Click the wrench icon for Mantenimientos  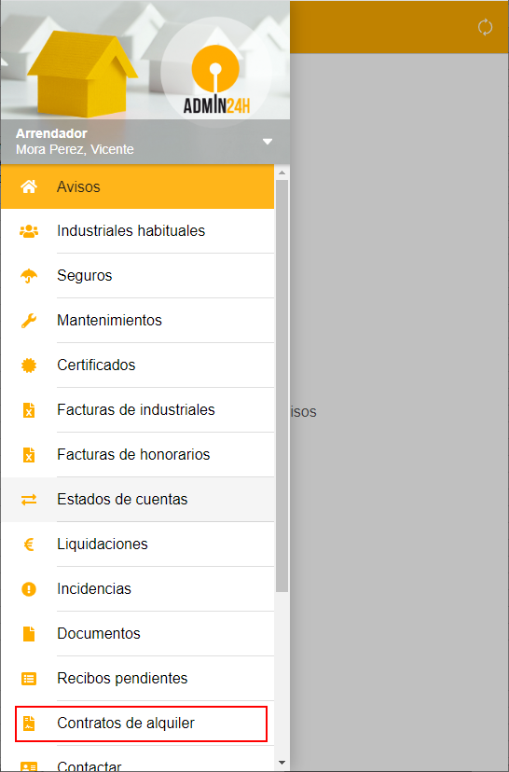click(x=29, y=321)
